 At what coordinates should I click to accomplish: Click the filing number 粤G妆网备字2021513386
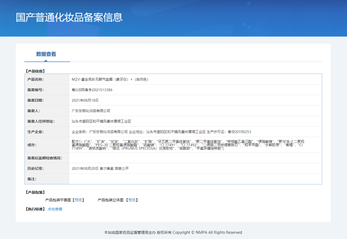click(x=92, y=90)
